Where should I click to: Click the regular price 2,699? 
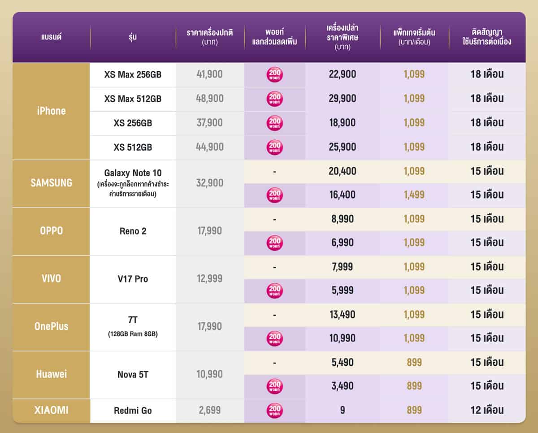[210, 410]
